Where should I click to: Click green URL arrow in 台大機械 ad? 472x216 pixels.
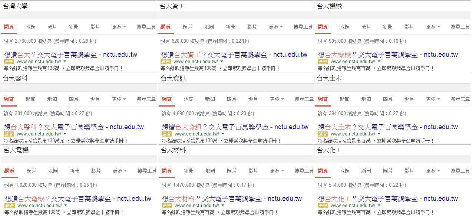click(379, 61)
